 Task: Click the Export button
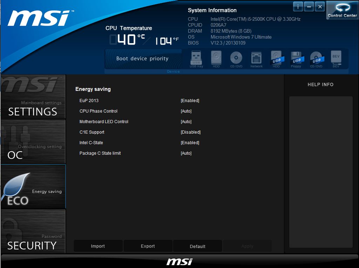[148, 246]
